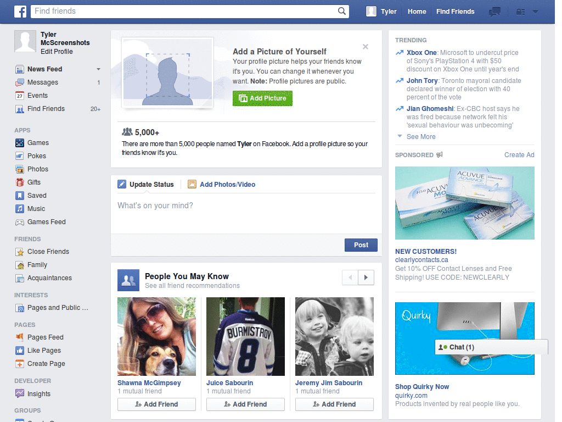This screenshot has width=562, height=422.
Task: Click the placeholder profile picture frame
Action: [x=168, y=73]
